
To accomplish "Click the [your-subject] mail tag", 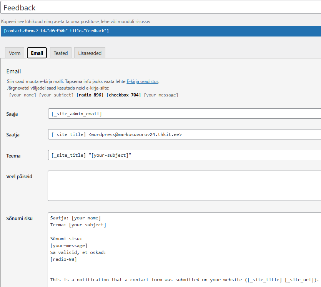I will (56, 95).
